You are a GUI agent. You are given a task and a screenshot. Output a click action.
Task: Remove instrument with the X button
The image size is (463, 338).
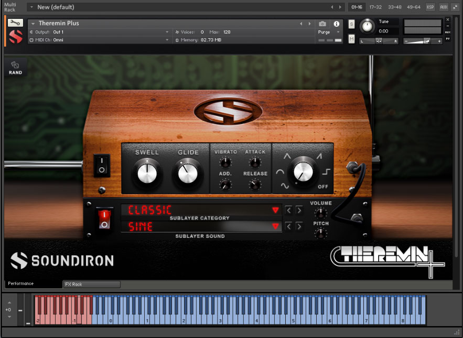point(448,19)
